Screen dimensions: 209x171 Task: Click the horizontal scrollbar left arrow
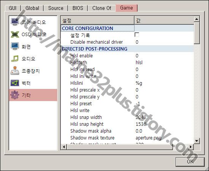click(64, 147)
